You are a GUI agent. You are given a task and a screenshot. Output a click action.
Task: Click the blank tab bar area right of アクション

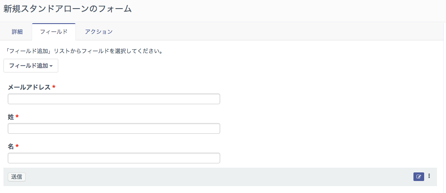tap(278, 32)
